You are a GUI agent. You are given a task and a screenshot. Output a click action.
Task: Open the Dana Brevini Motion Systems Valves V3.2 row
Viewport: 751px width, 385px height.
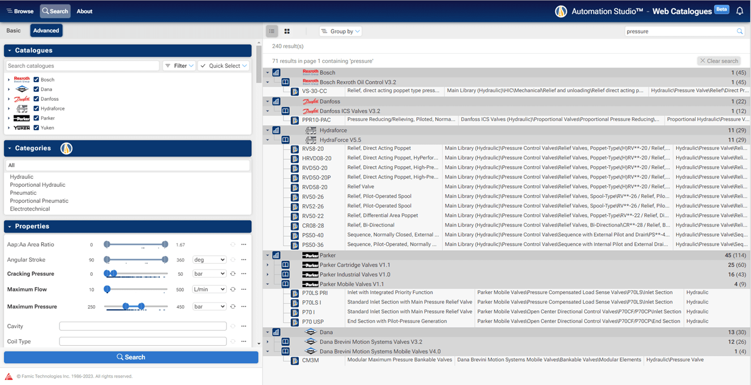[x=508, y=342]
